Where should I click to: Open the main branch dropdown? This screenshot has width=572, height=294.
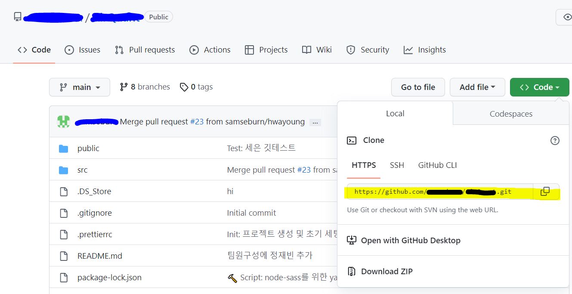pyautogui.click(x=80, y=87)
